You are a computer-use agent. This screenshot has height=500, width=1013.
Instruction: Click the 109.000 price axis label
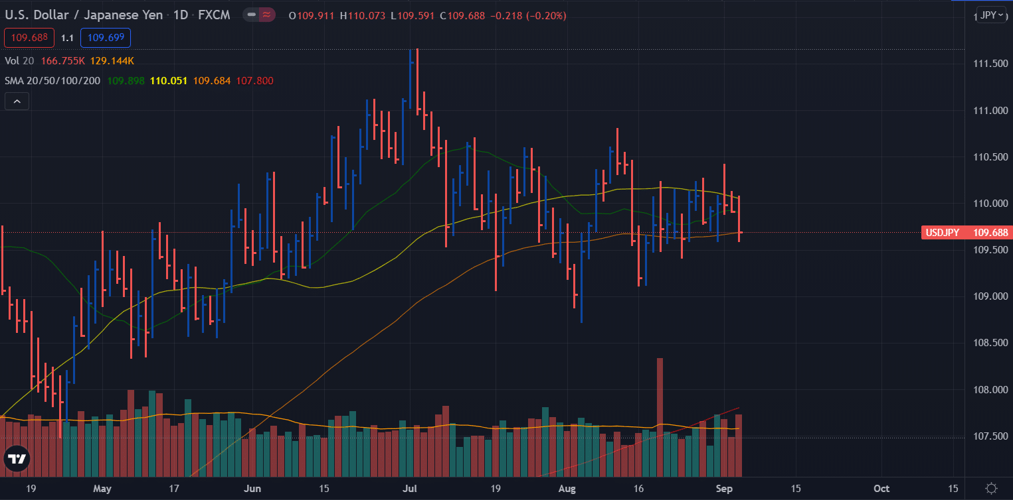[x=990, y=296]
